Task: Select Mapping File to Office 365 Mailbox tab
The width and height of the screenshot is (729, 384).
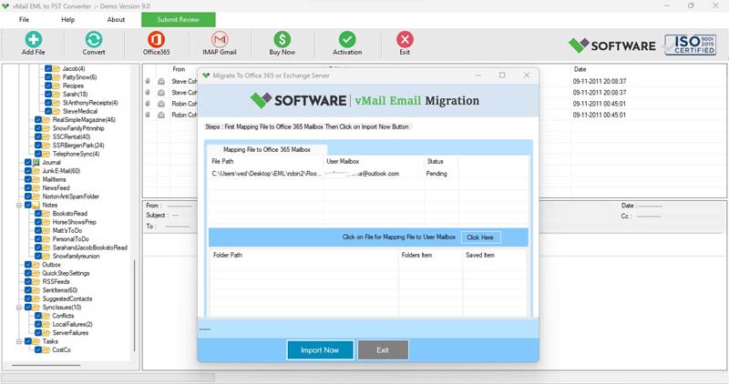Action: [267, 149]
